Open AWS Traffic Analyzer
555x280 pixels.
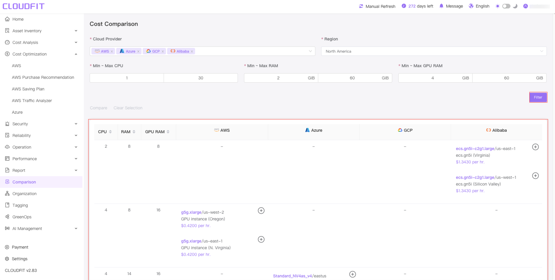32,101
